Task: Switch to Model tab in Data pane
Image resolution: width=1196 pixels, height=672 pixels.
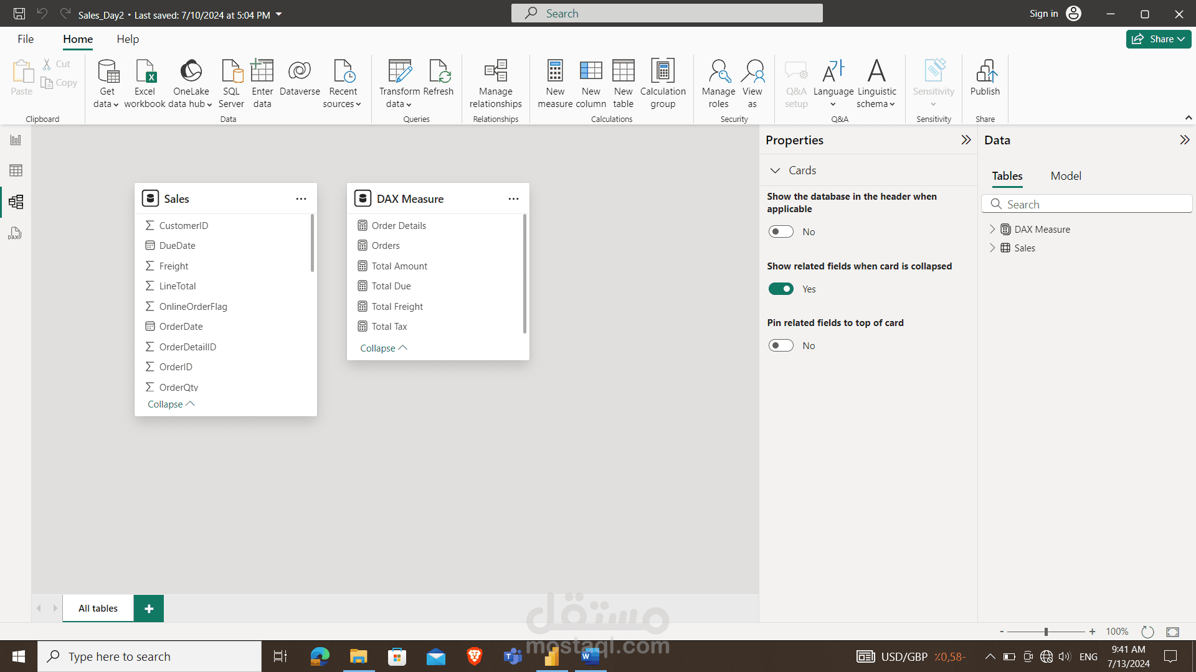Action: pos(1065,176)
